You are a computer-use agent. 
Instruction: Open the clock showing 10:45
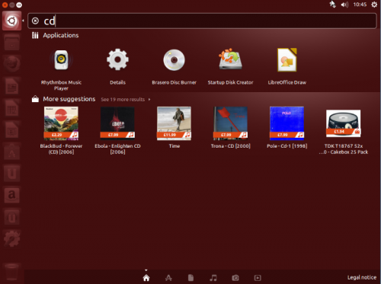360,5
